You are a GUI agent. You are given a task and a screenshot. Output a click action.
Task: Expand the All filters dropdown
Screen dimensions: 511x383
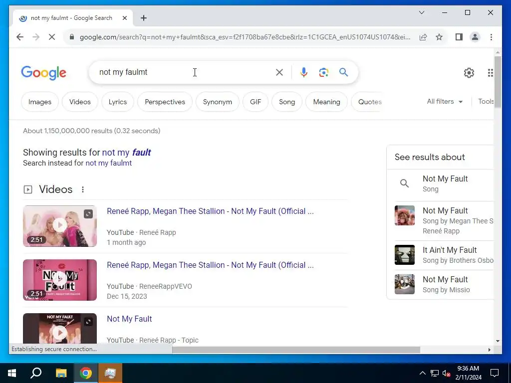tap(445, 102)
